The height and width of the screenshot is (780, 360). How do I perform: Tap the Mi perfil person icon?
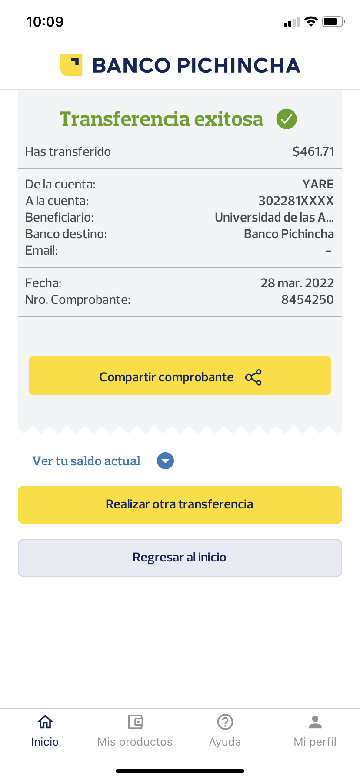pos(315,722)
